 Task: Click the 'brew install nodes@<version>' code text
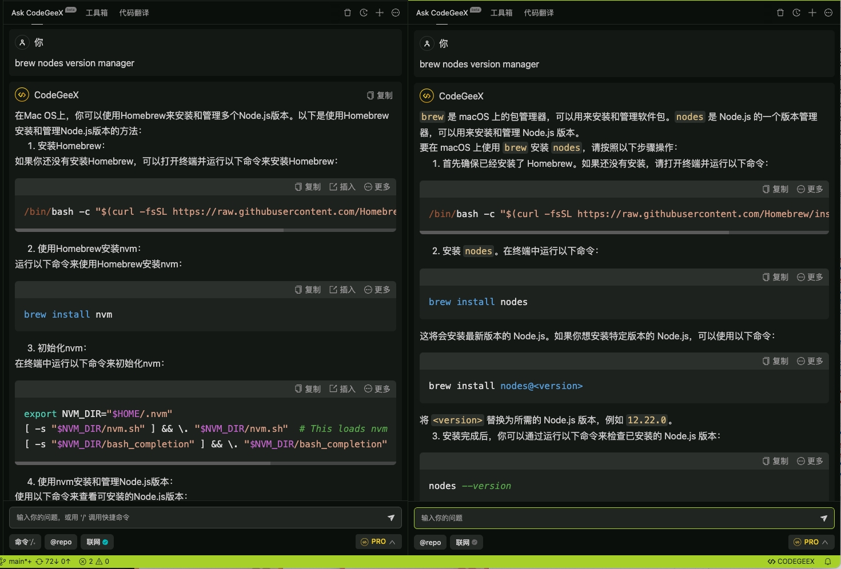click(505, 386)
